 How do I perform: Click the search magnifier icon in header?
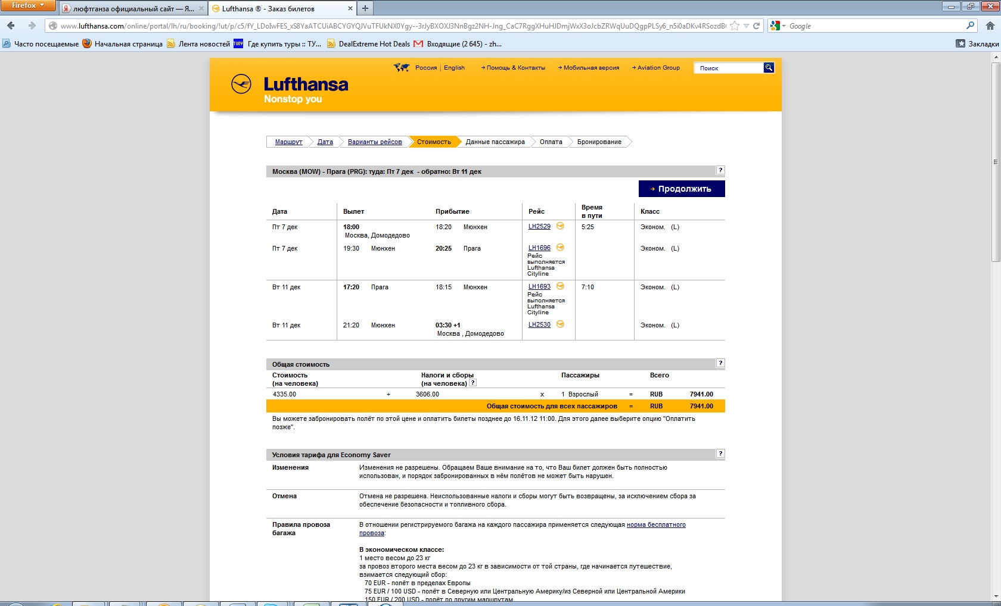(x=769, y=68)
